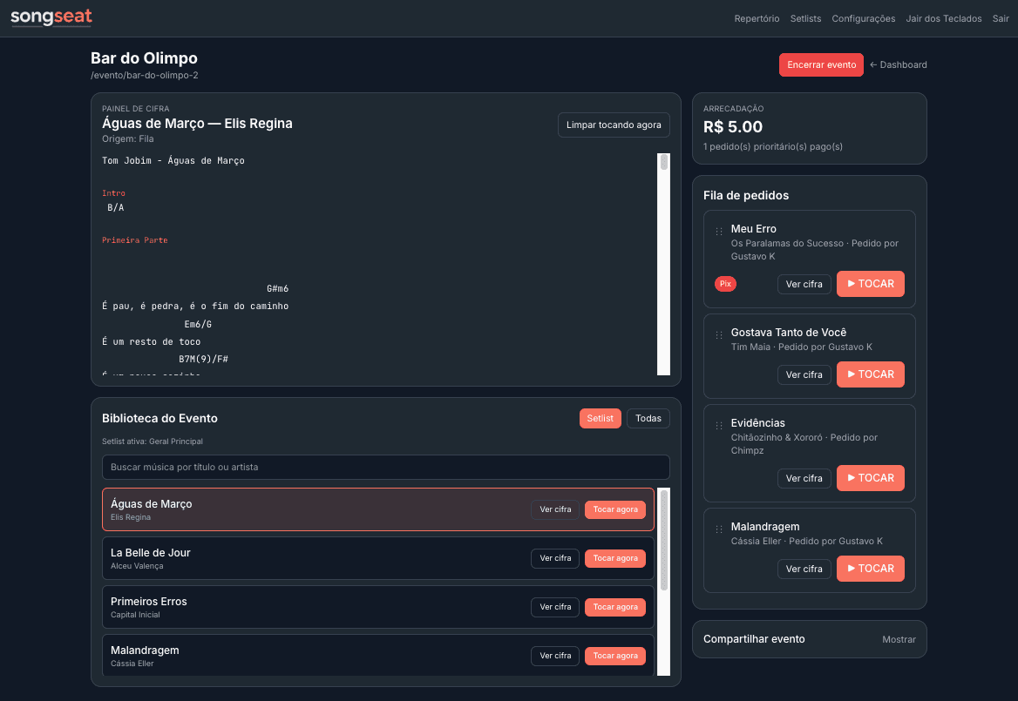Play Gostava Tanto de Você with TOCAR

pyautogui.click(x=870, y=374)
